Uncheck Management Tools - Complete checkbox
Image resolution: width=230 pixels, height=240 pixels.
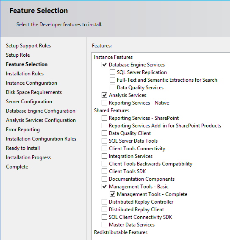(x=112, y=194)
